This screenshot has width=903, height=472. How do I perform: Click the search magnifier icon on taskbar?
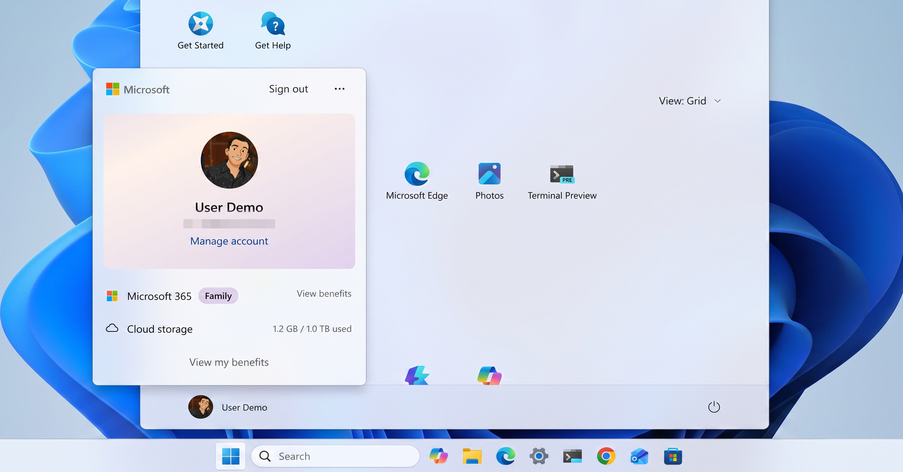click(265, 456)
